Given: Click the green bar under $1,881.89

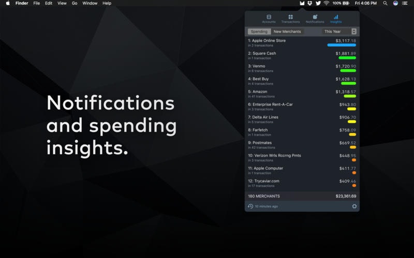Looking at the screenshot, I should pyautogui.click(x=347, y=58).
